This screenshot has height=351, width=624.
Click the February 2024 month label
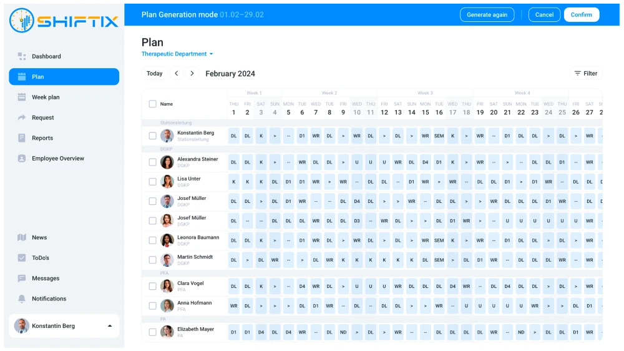pos(230,74)
